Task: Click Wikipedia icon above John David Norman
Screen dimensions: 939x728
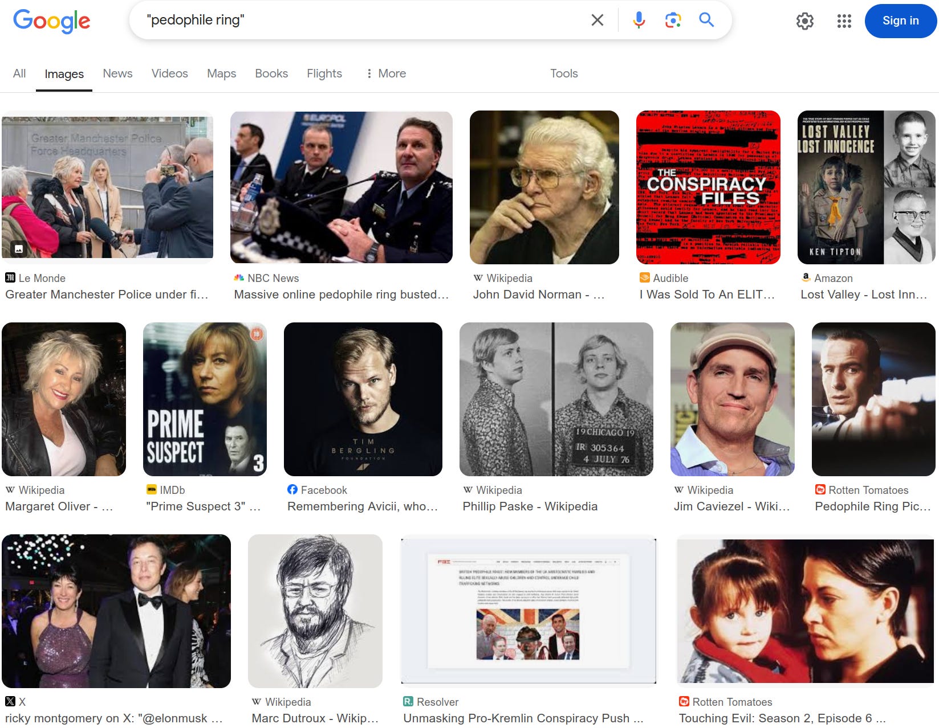Action: click(x=478, y=278)
